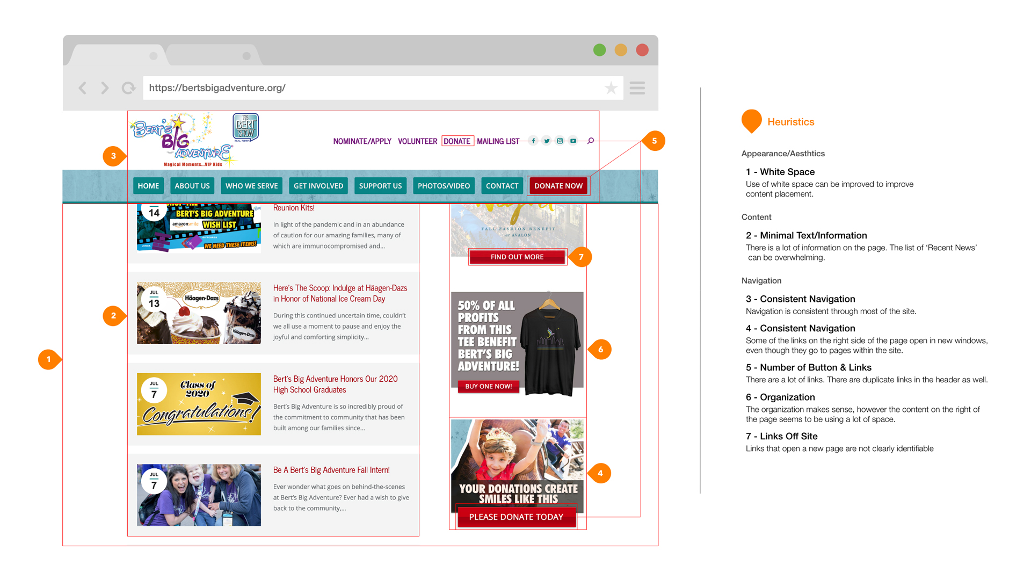Click the red DONATE NOW button
The width and height of the screenshot is (1031, 580).
pos(558,186)
